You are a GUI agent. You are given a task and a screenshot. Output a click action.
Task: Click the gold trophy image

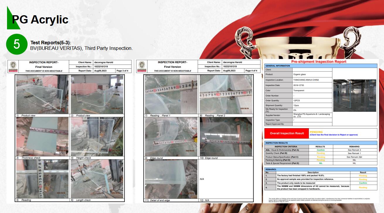[x=296, y=44]
